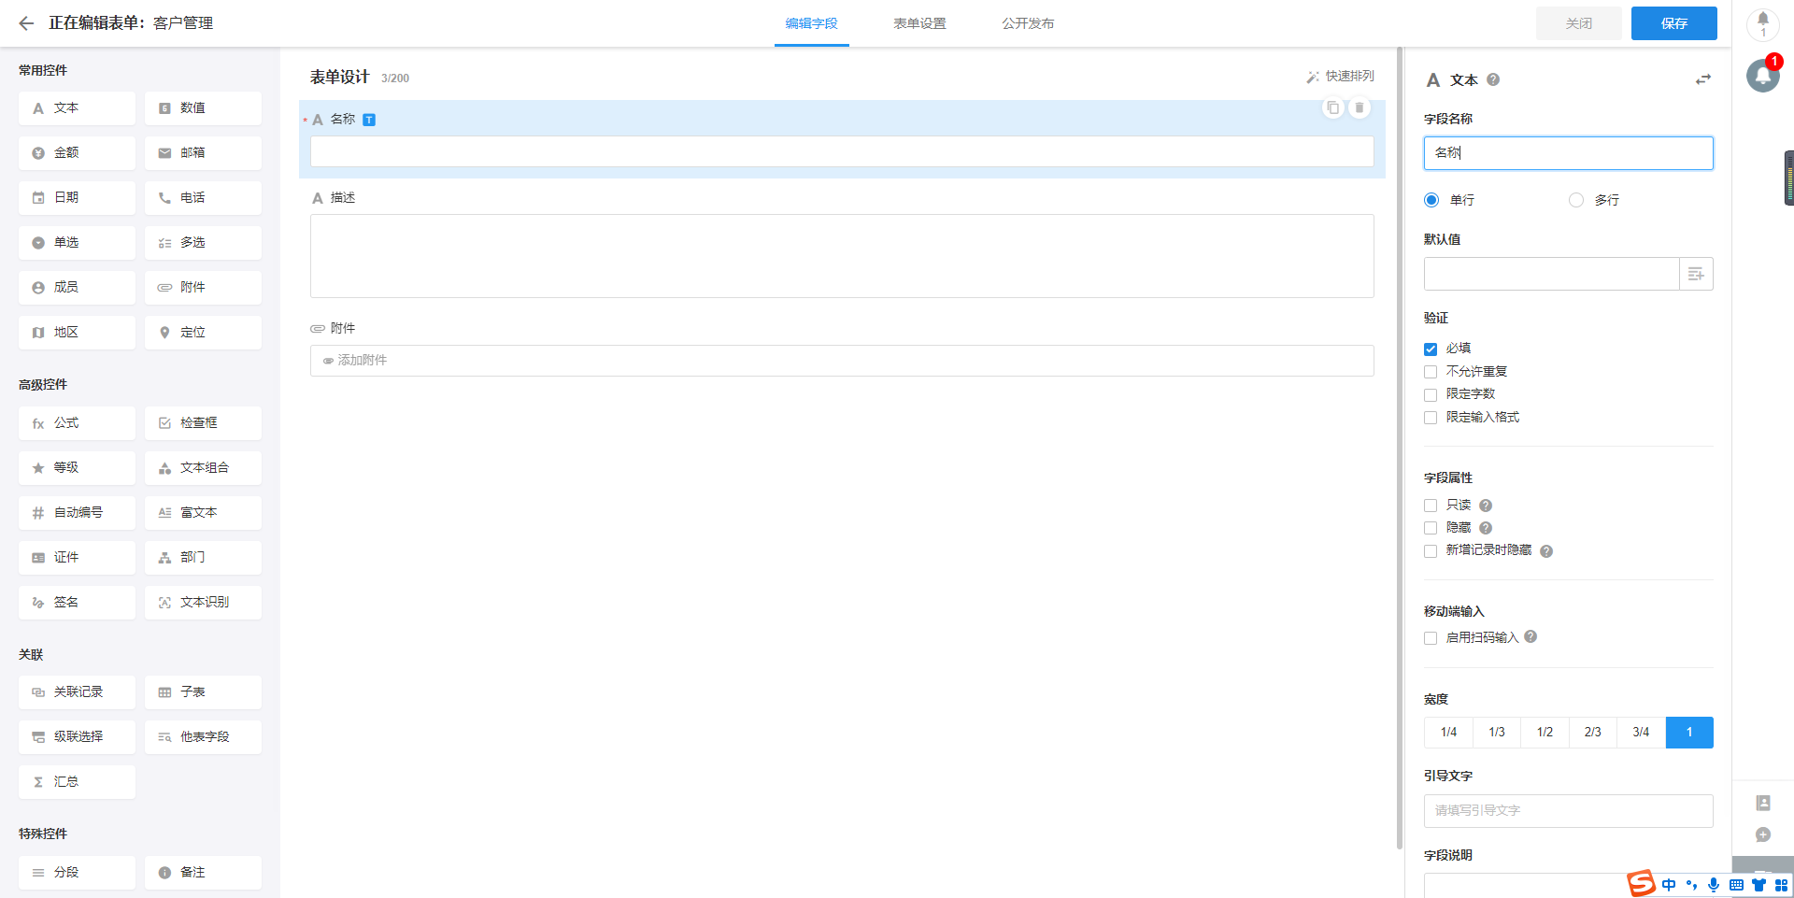Click the back arrow next to 正在编辑表单
The height and width of the screenshot is (898, 1794).
tap(26, 23)
